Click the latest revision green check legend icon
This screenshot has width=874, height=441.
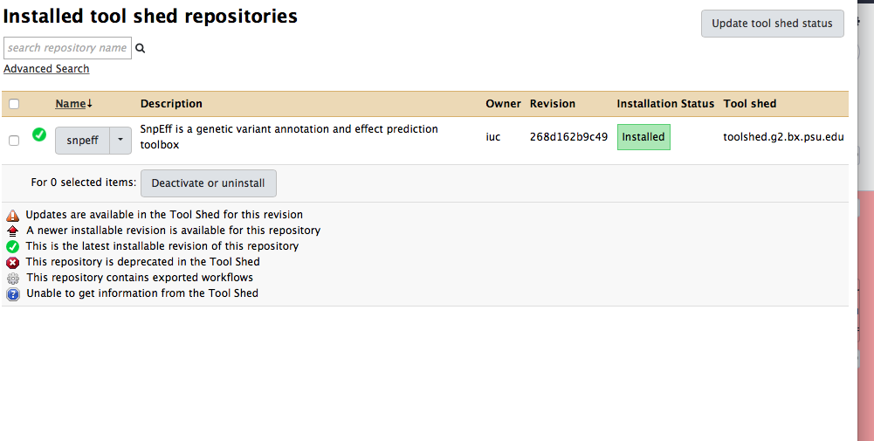tap(12, 246)
